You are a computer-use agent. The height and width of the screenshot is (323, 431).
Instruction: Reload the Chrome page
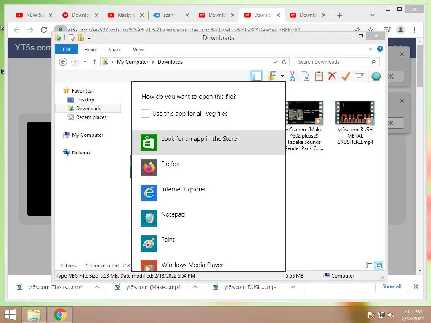pos(44,30)
